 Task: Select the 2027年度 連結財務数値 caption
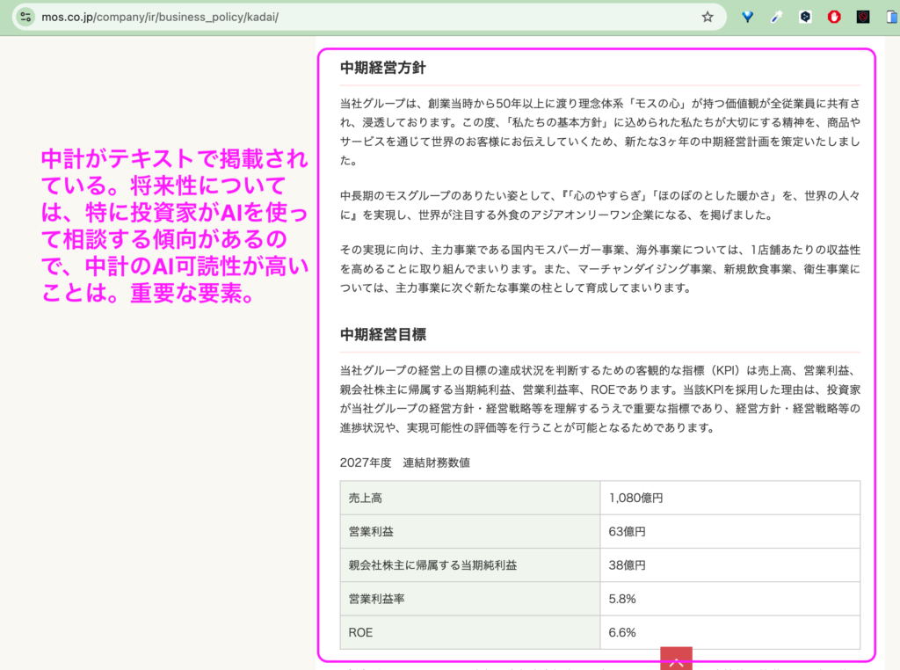coord(404,462)
